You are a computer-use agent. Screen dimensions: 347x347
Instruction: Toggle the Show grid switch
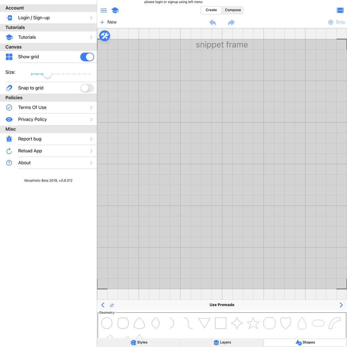tap(87, 57)
